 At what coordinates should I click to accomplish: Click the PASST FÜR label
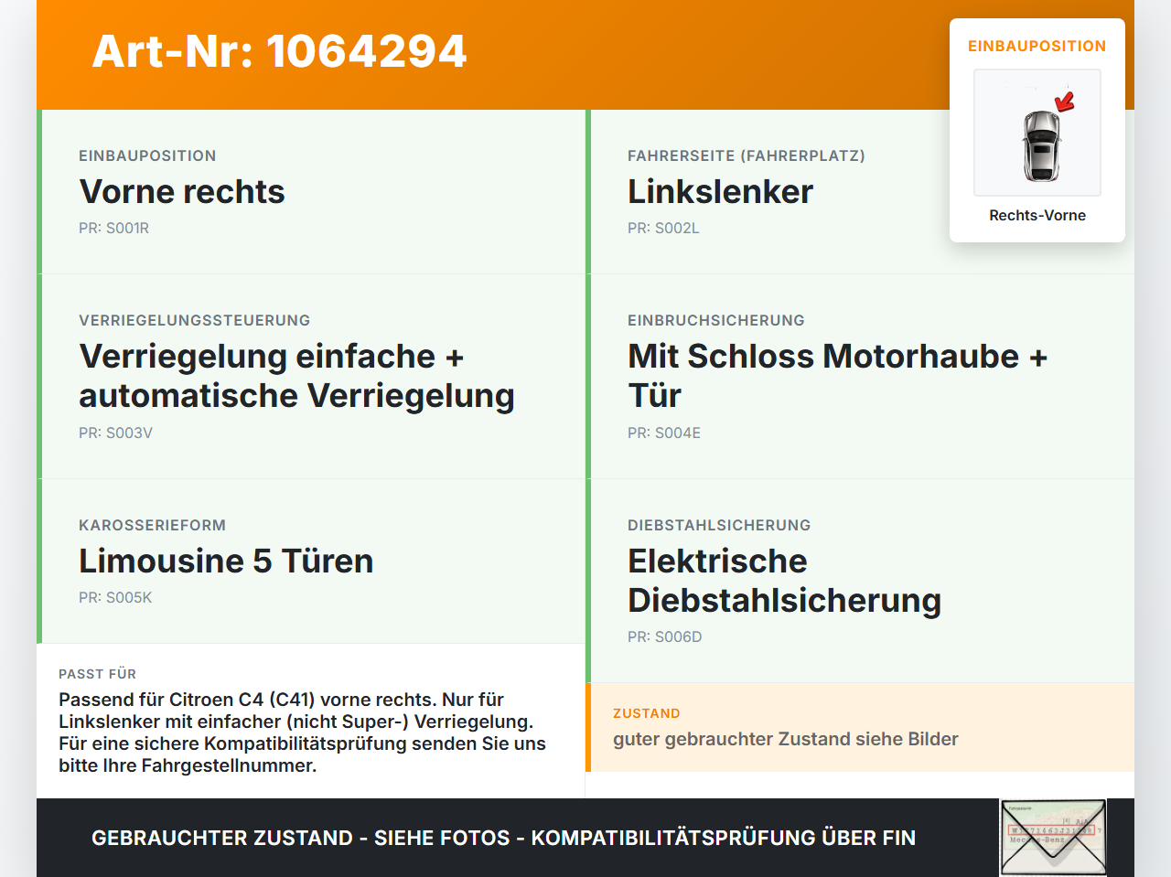click(97, 674)
